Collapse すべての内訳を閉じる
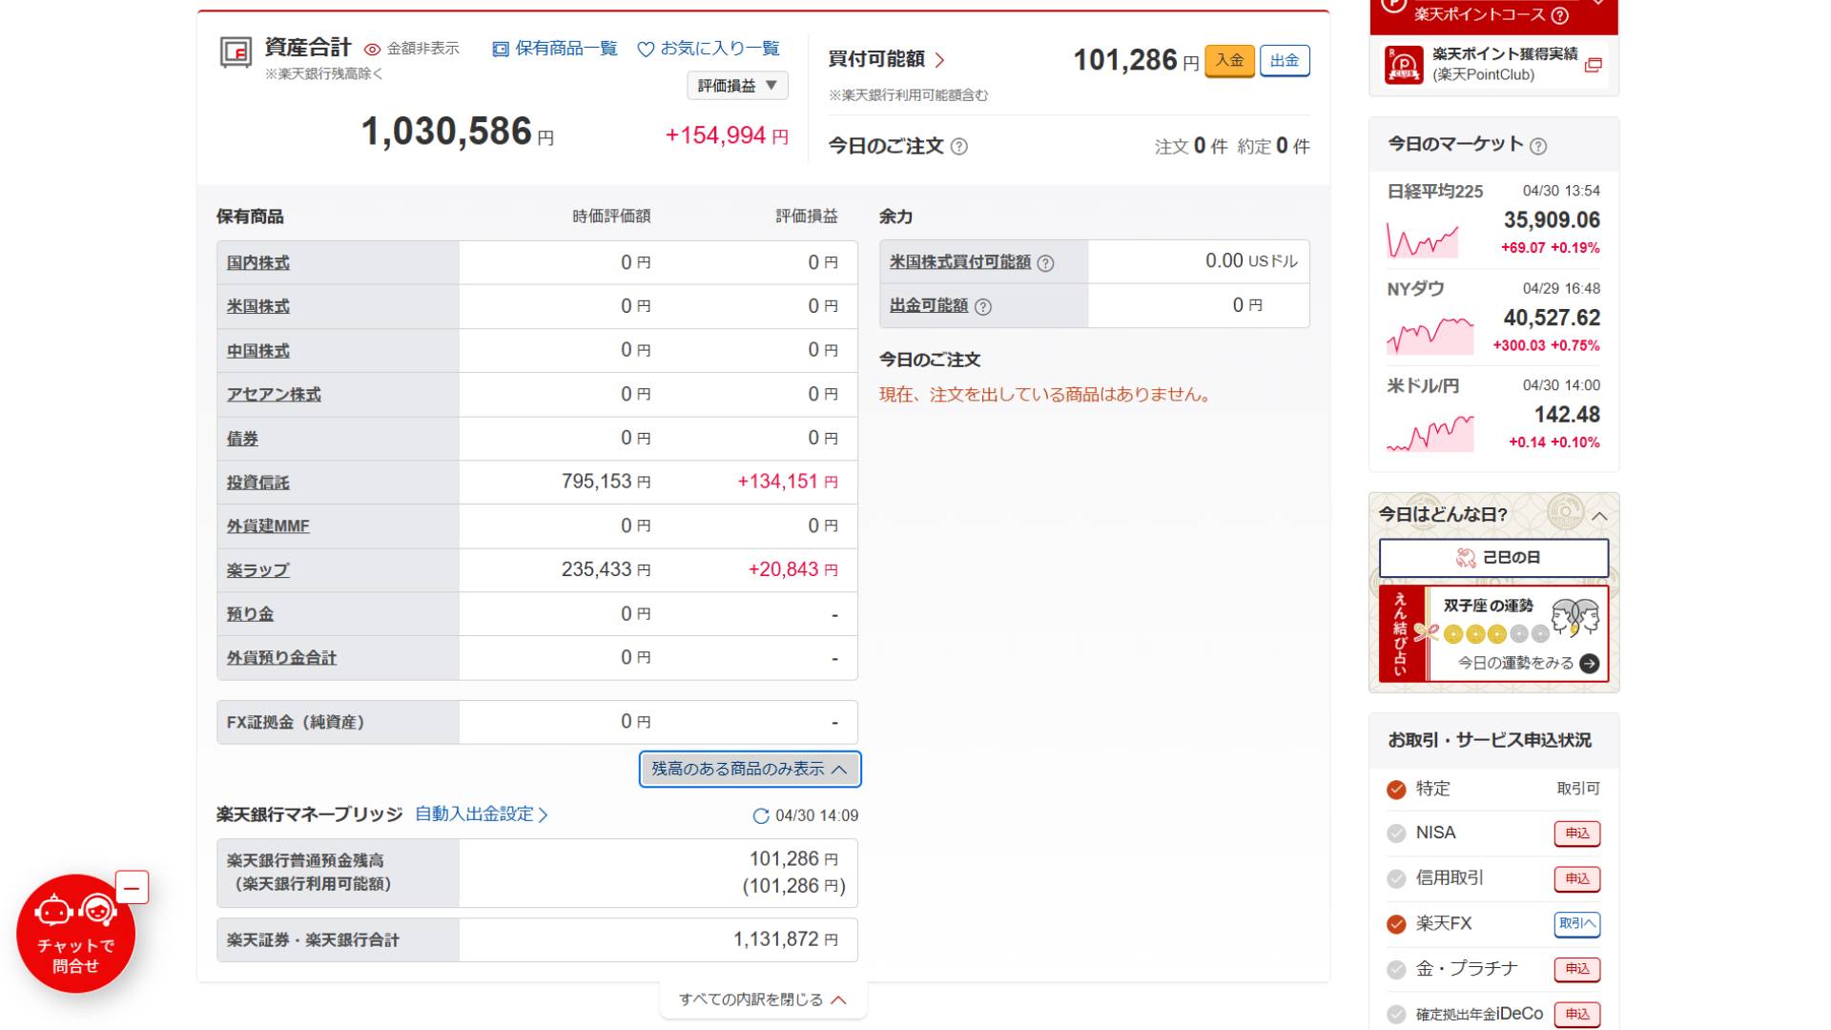The height and width of the screenshot is (1030, 1831). click(763, 999)
